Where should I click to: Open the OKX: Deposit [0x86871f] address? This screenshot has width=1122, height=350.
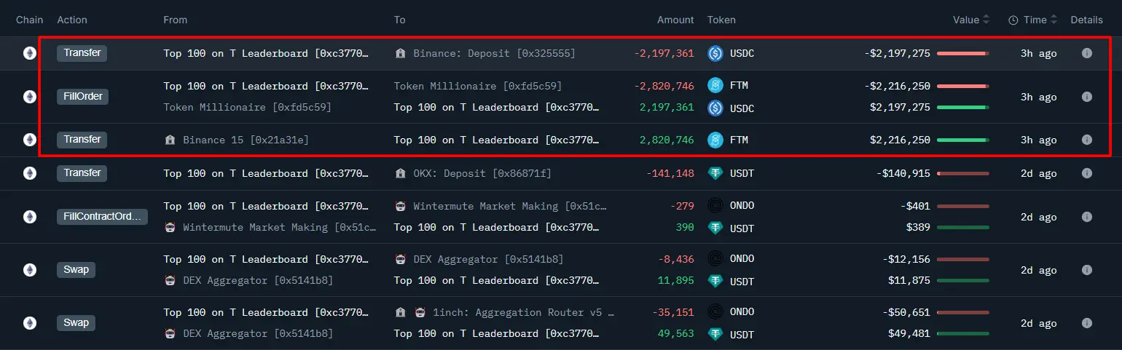tap(482, 173)
